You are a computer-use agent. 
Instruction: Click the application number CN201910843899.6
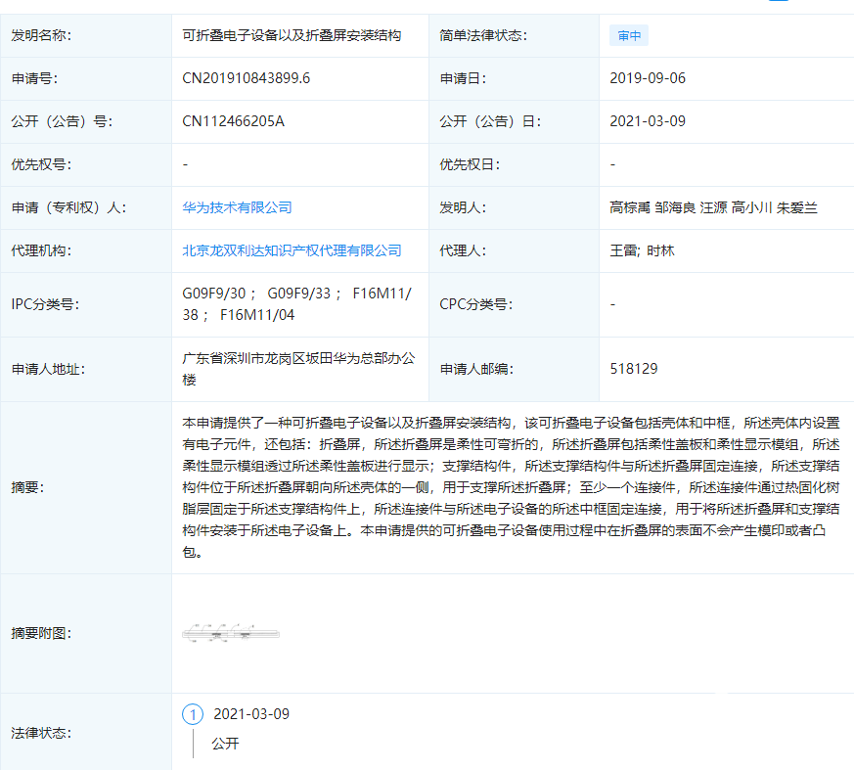click(x=246, y=78)
